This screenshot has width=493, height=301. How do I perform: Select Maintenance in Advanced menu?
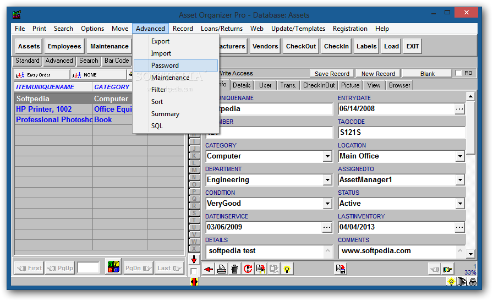point(176,78)
